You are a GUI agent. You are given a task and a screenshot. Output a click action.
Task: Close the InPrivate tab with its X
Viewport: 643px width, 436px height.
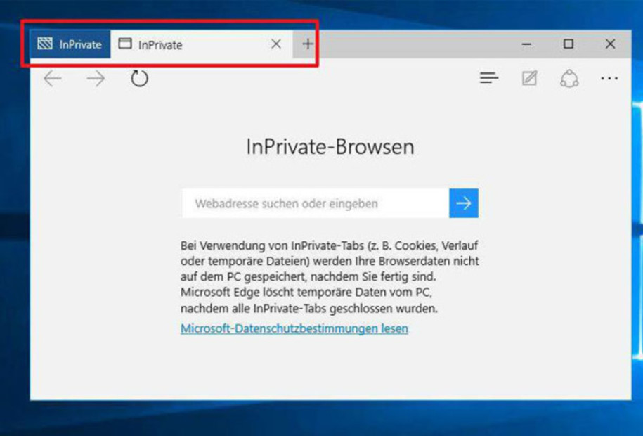click(x=276, y=44)
